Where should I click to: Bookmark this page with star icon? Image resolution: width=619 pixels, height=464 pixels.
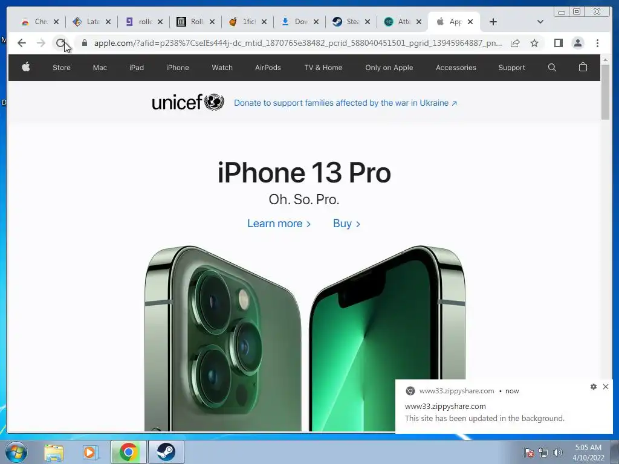click(x=534, y=43)
